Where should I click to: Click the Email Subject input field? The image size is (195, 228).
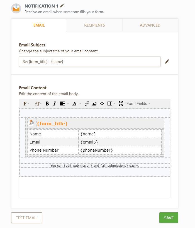click(x=90, y=62)
